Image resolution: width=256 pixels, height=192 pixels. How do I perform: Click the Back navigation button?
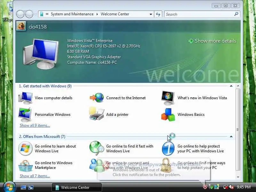[x=20, y=14]
